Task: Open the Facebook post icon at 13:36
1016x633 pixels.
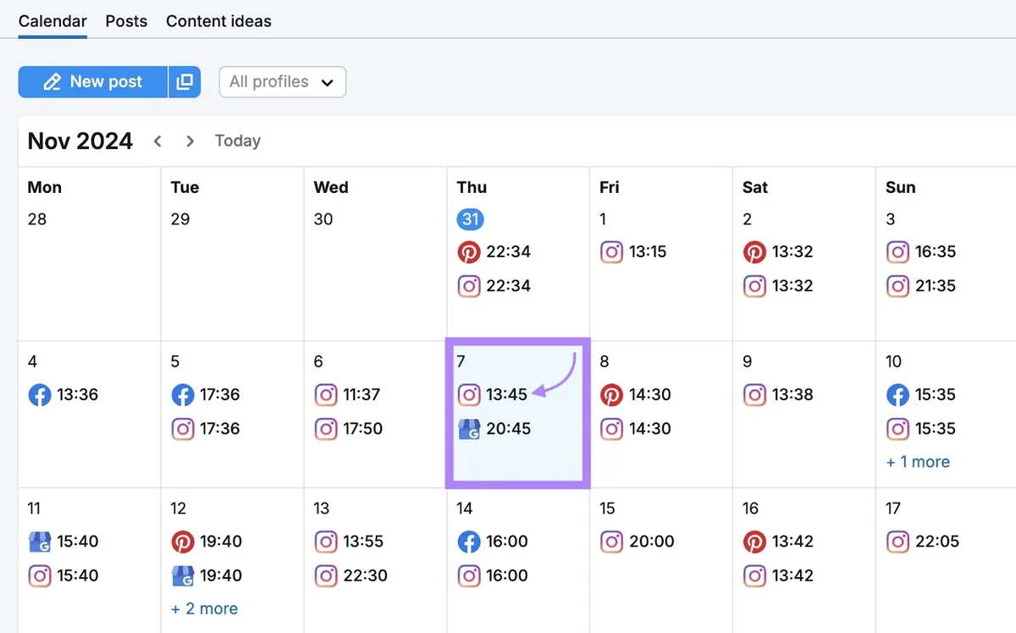Action: pos(39,394)
